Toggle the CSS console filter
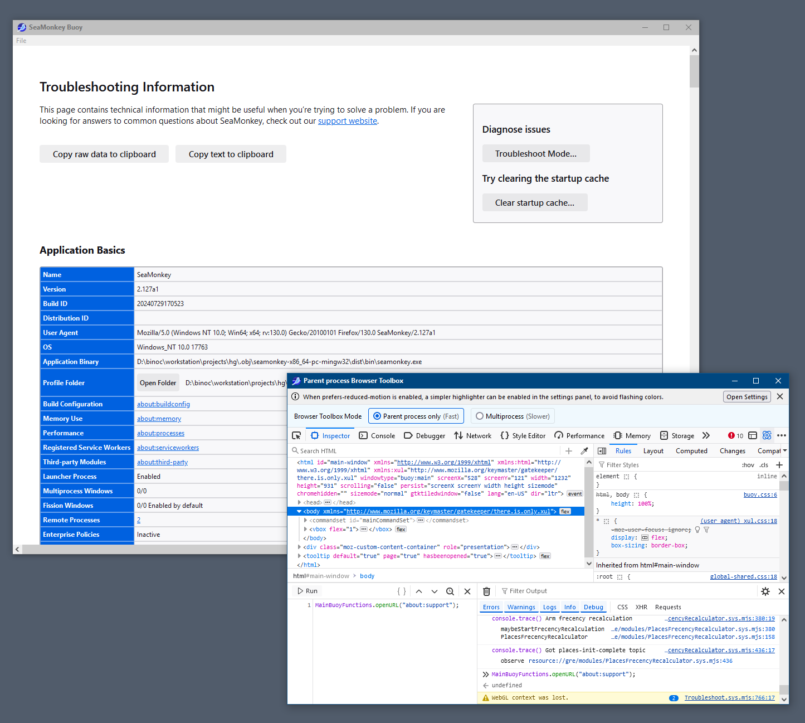The width and height of the screenshot is (805, 723). pos(622,607)
